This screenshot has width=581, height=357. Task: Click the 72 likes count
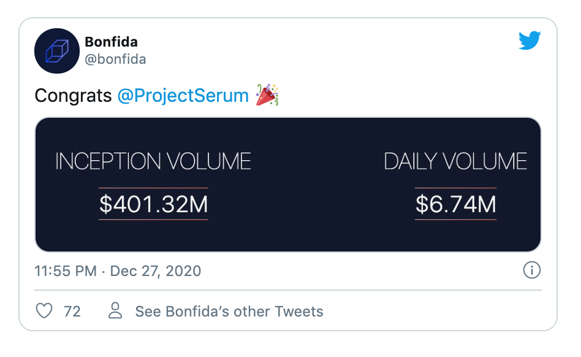(72, 312)
